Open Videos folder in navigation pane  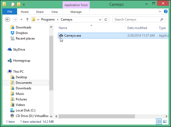pyautogui.click(x=20, y=105)
